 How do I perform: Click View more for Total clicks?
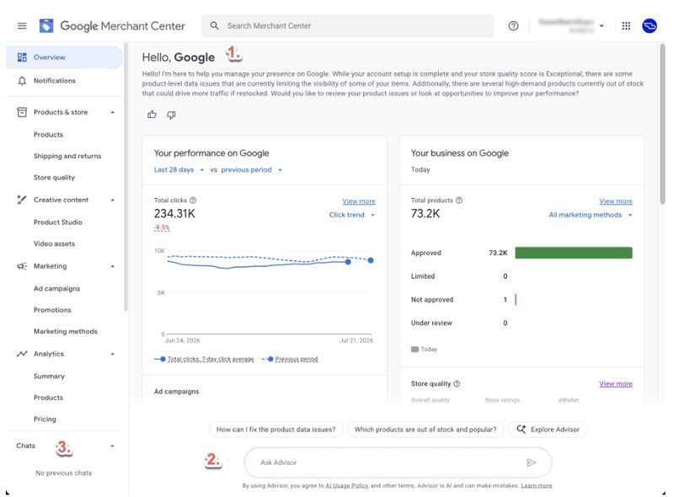(359, 201)
